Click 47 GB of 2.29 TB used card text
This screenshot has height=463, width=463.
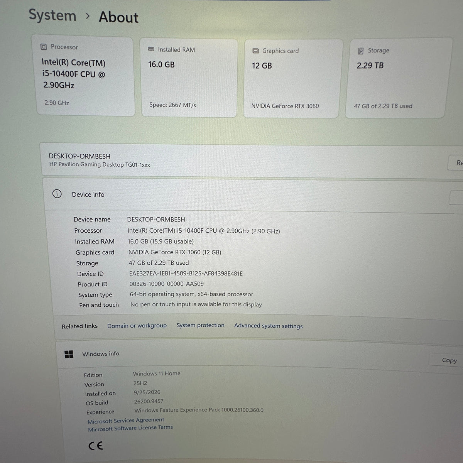tap(383, 106)
